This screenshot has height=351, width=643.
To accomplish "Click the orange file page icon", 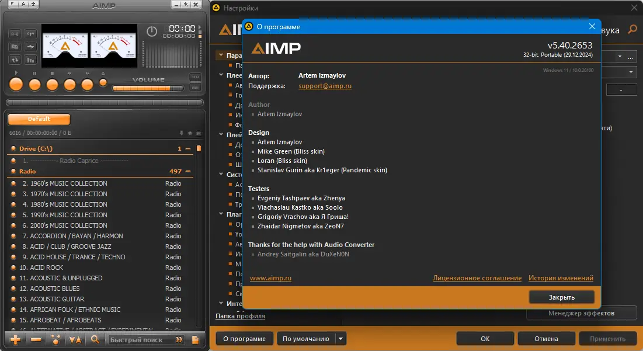I will (x=195, y=339).
